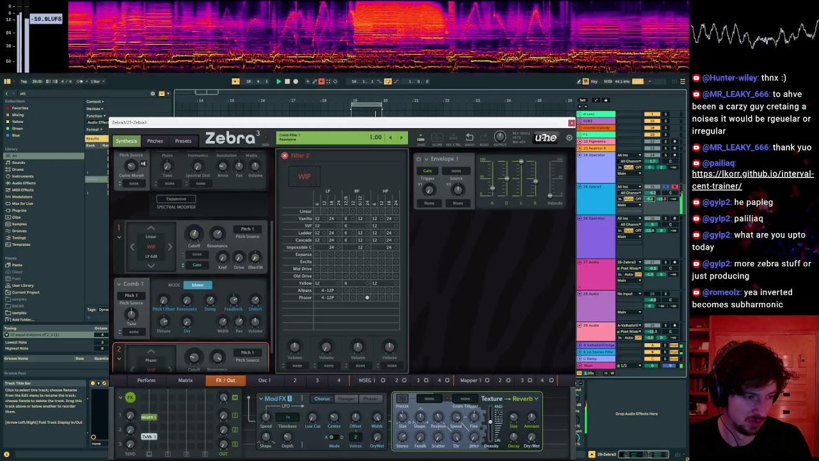
Task: Click the TxVb 1 block in FX grid
Action: click(x=148, y=437)
